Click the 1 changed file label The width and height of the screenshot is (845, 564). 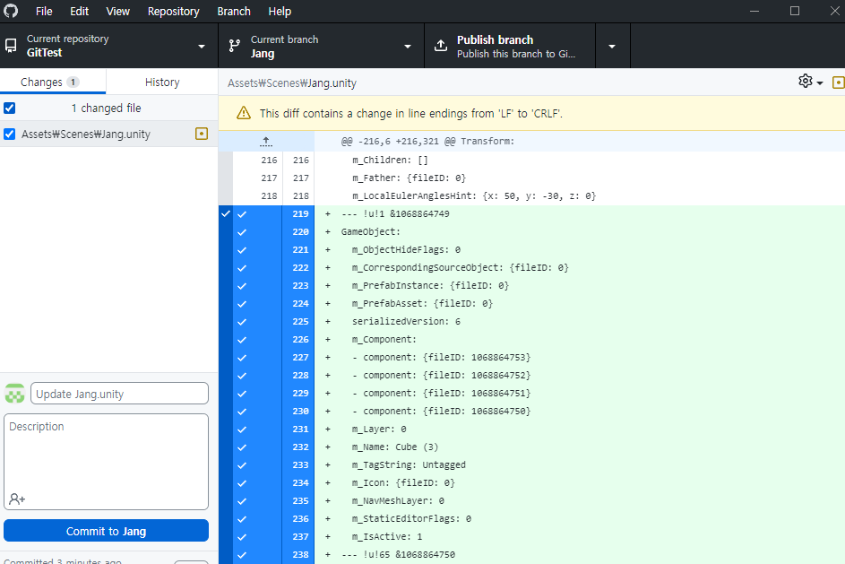pyautogui.click(x=106, y=108)
